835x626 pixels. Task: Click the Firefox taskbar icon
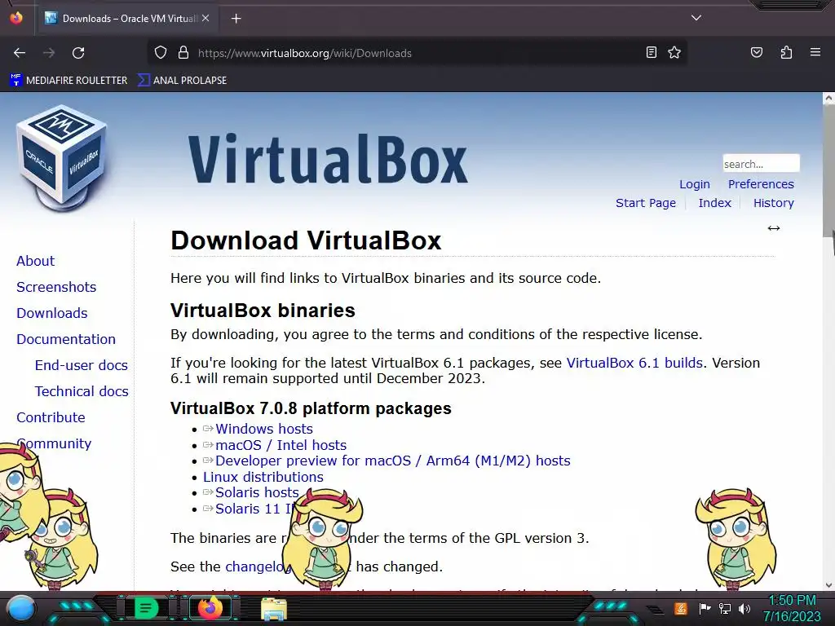[x=210, y=608]
